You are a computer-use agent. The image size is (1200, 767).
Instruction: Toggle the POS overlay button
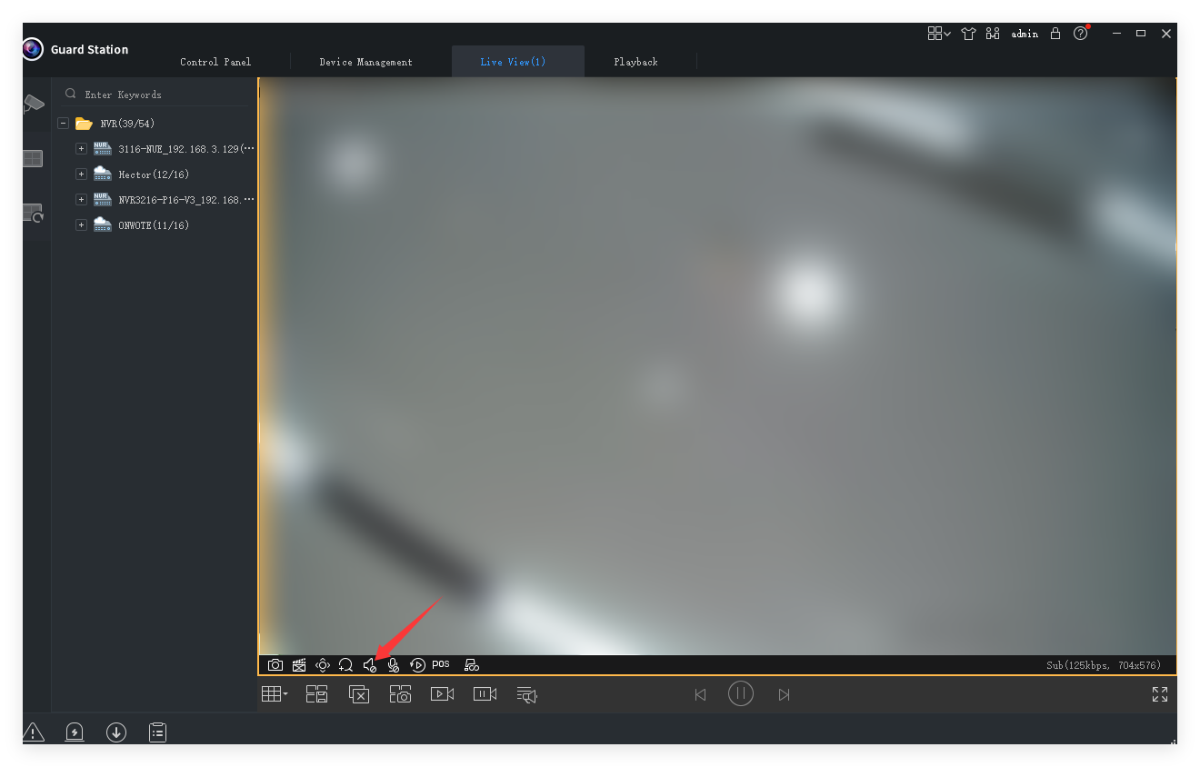click(x=441, y=664)
